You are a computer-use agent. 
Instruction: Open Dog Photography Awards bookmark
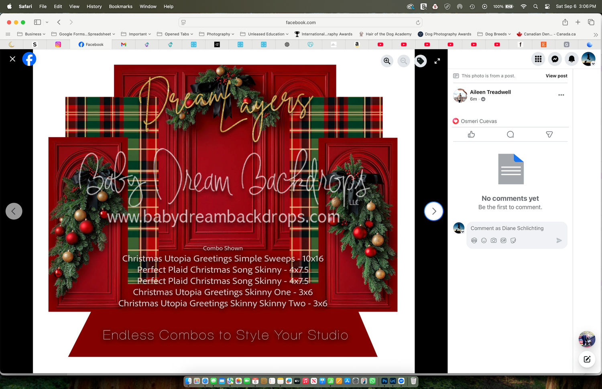444,34
